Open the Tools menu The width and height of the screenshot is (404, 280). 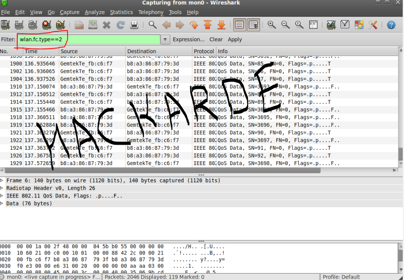(x=175, y=12)
